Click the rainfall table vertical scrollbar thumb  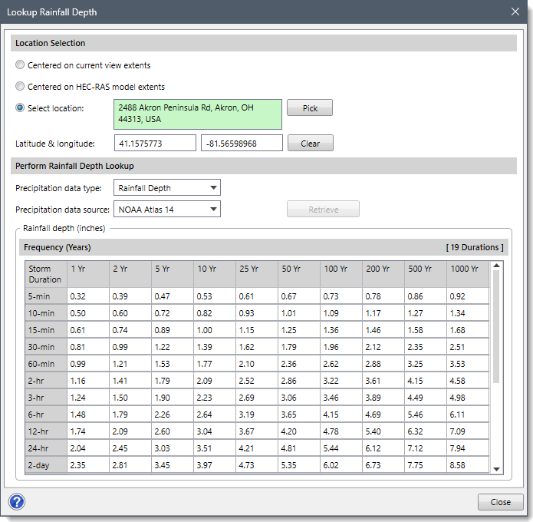[496, 326]
